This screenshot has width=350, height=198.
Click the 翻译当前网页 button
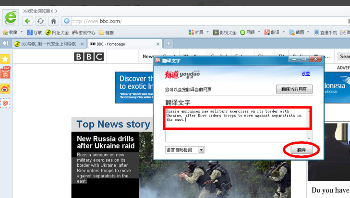click(x=294, y=89)
